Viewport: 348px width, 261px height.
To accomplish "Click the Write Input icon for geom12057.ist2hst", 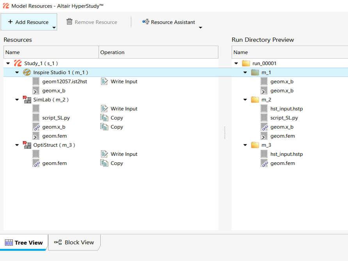I will [104, 82].
